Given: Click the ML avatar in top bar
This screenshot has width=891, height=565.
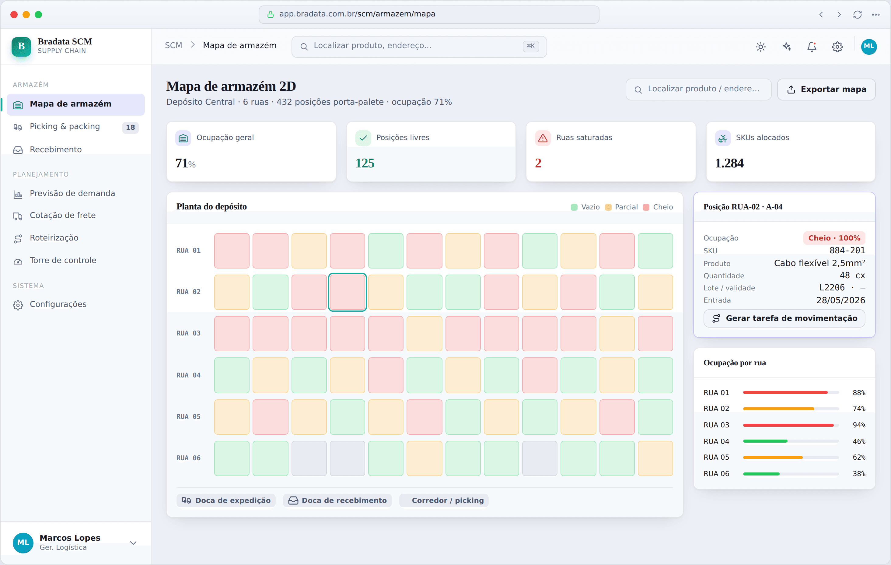Looking at the screenshot, I should coord(869,47).
